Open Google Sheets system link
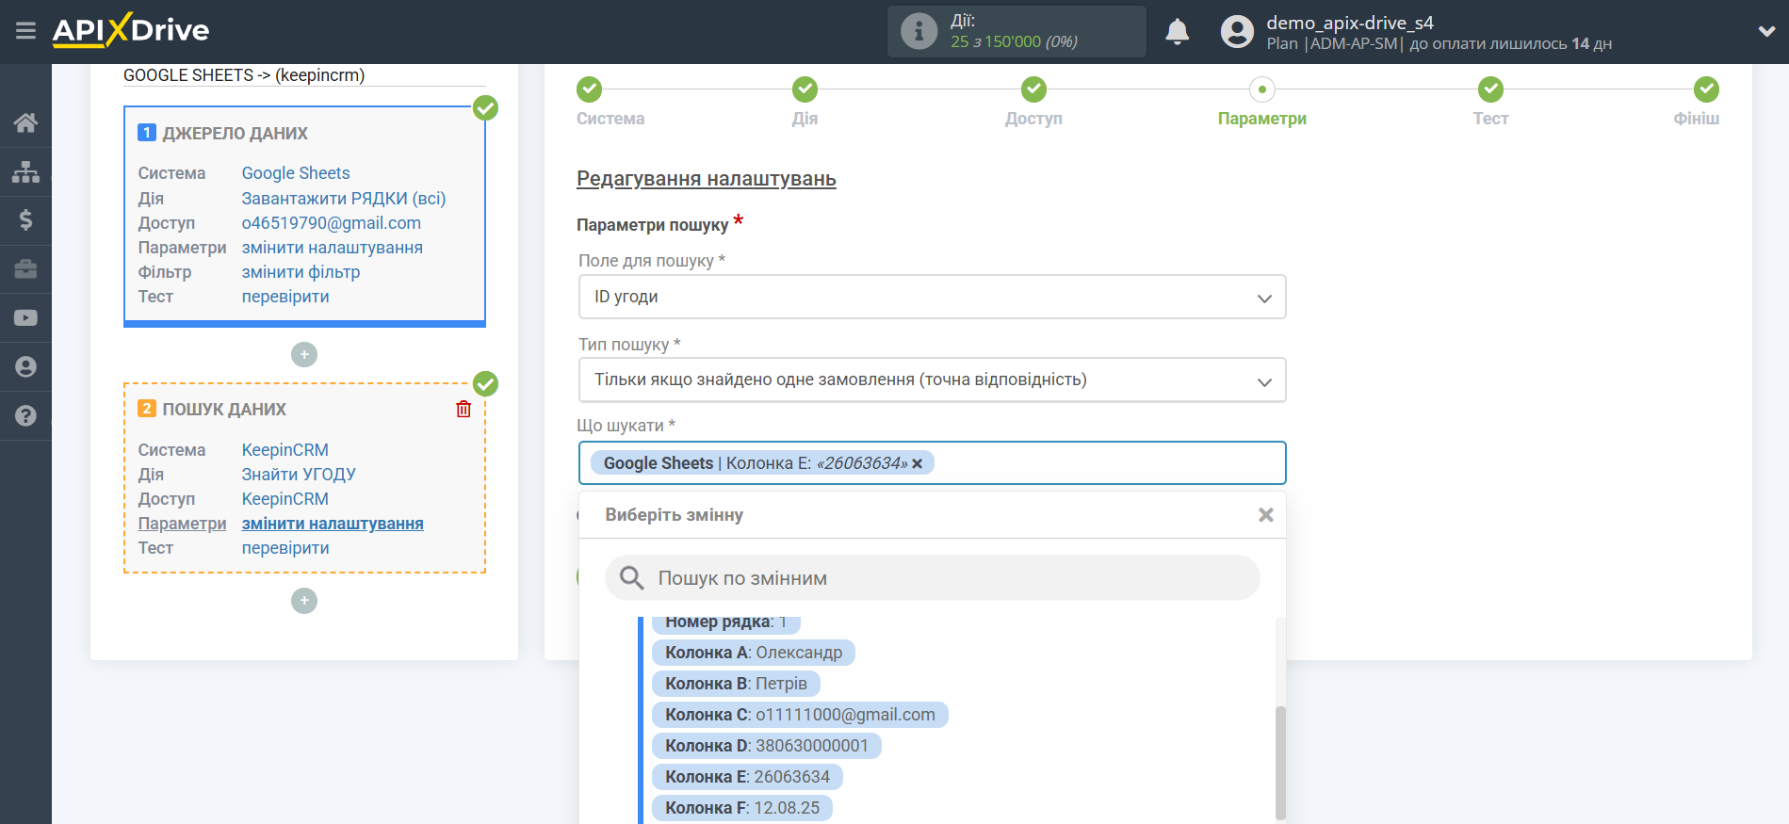The image size is (1789, 824). click(x=296, y=173)
